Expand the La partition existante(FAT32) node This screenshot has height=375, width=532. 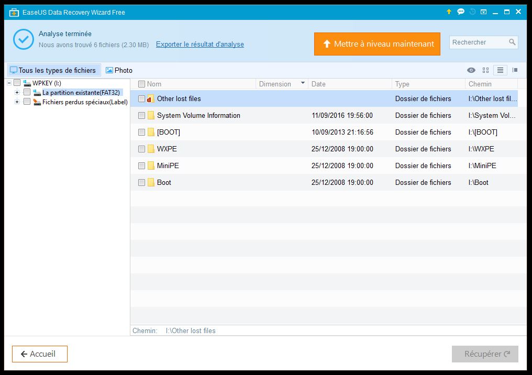coord(17,92)
